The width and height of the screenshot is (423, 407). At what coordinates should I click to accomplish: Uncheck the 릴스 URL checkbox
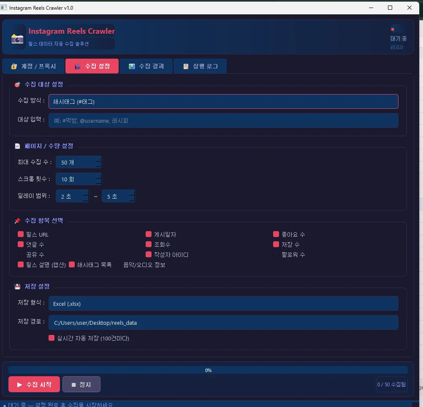[x=21, y=234]
